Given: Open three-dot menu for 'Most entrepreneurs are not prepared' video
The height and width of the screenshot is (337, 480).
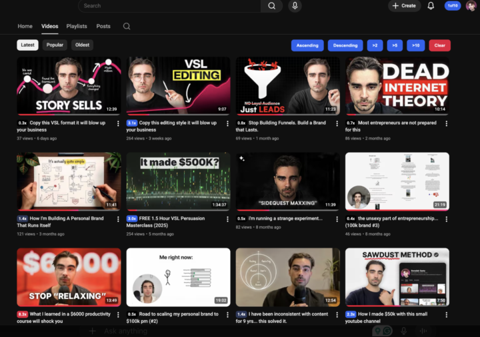Looking at the screenshot, I should coord(446,123).
